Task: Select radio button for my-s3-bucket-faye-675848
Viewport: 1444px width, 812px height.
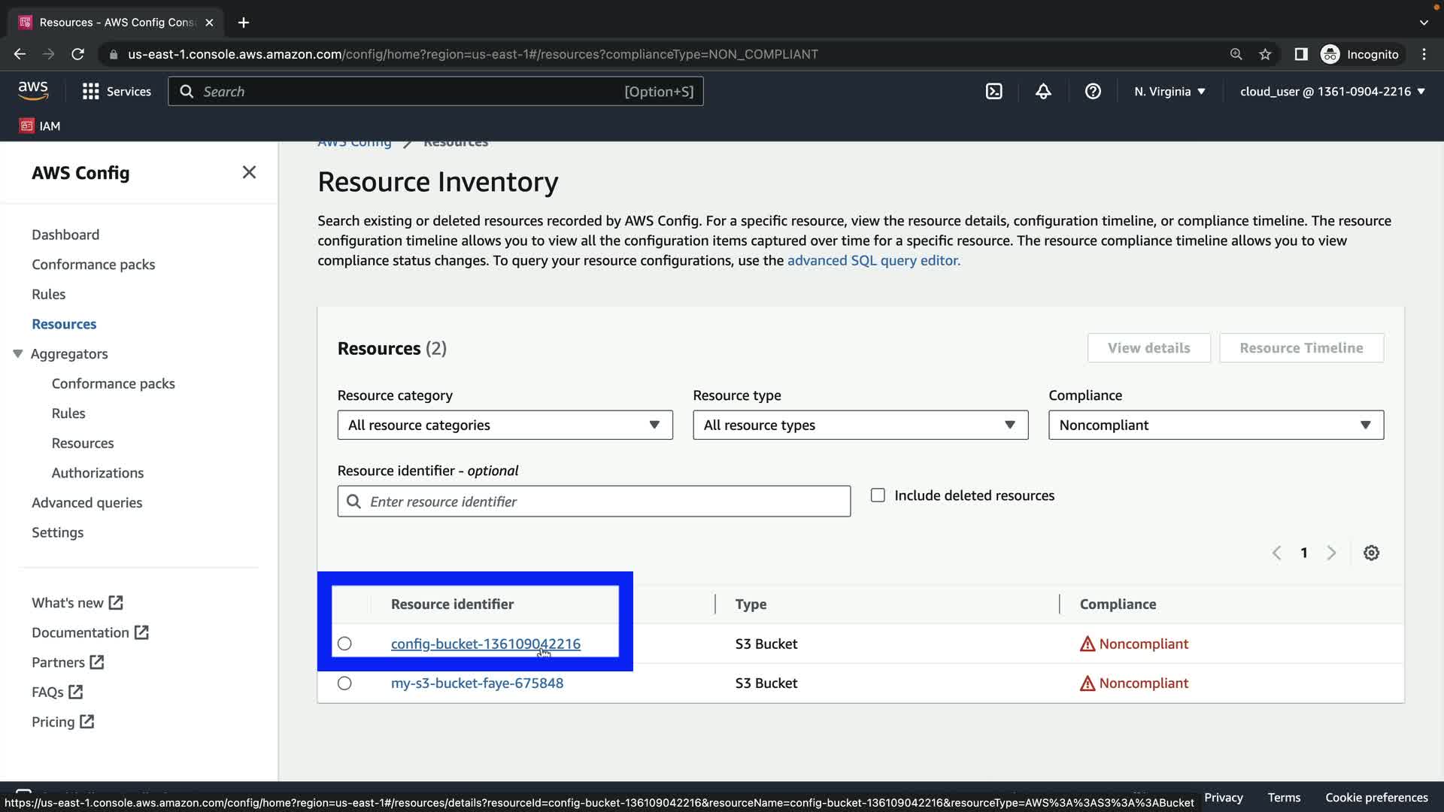Action: [x=344, y=683]
